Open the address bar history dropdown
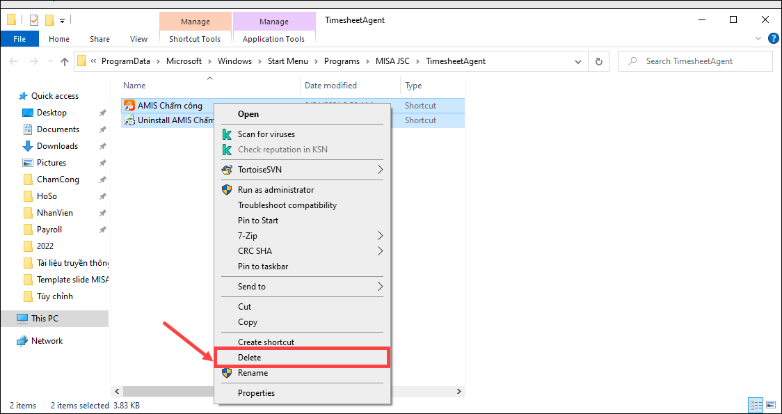This screenshot has height=414, width=782. click(x=579, y=61)
